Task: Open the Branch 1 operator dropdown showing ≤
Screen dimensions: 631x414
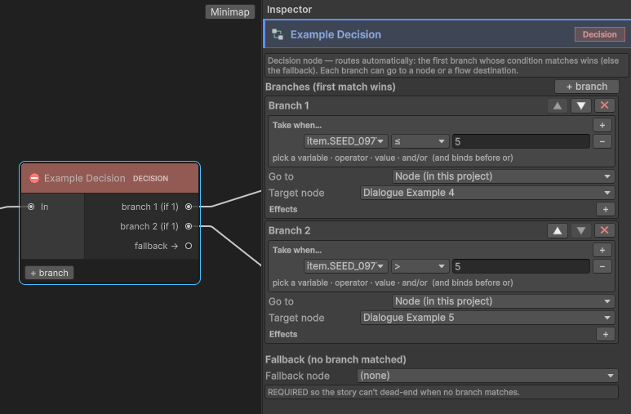Action: pos(420,141)
